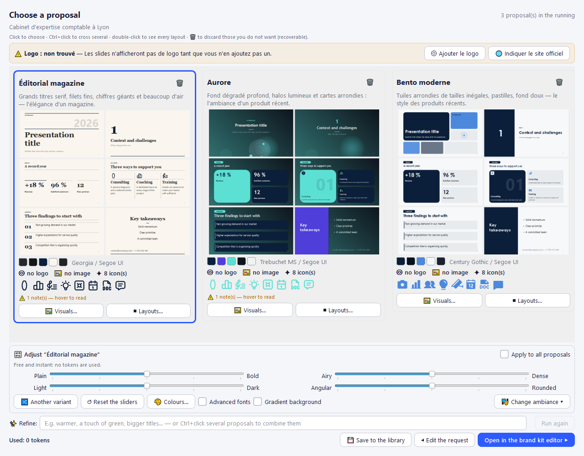The image size is (584, 456).
Task: Open Visuals… for Aurore proposal
Action: tap(250, 310)
